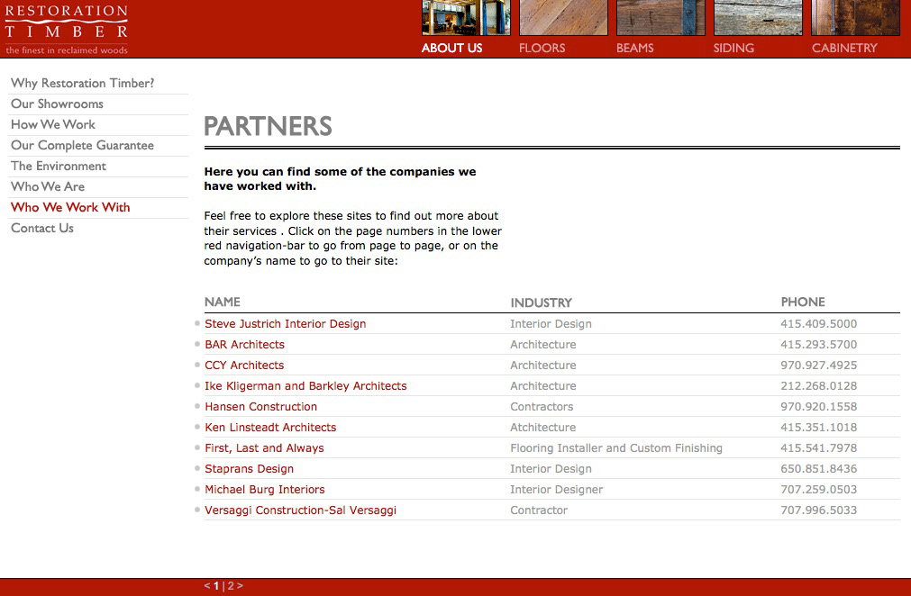Open Who We Are page
Image resolution: width=911 pixels, height=596 pixels.
(48, 187)
